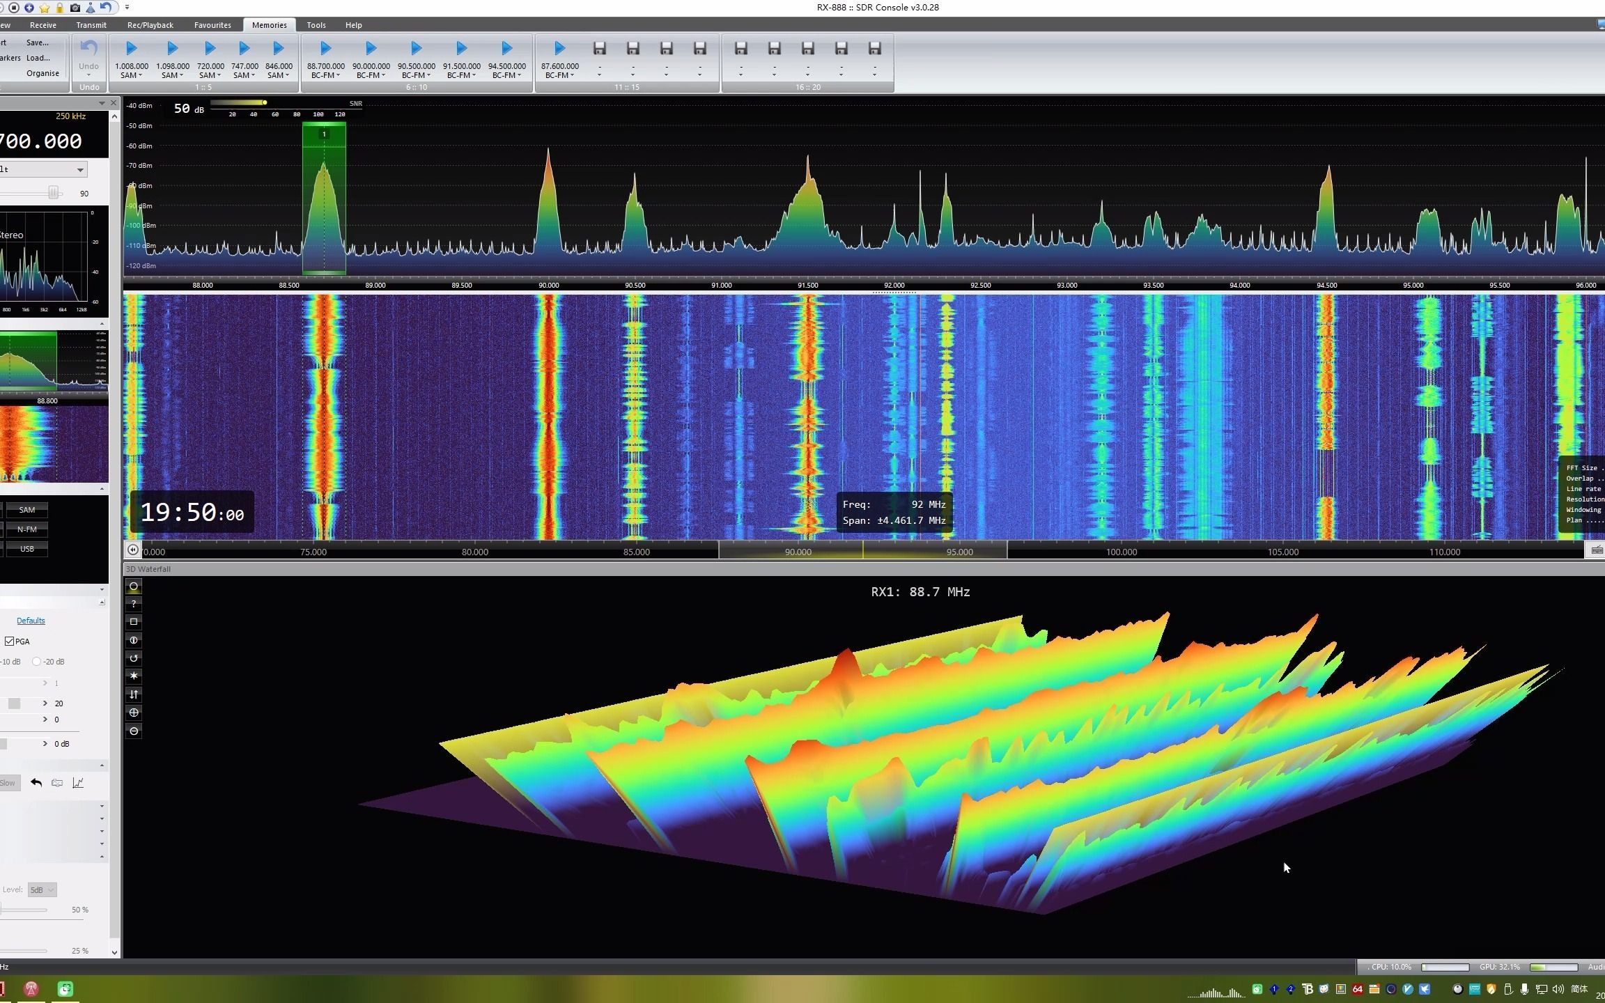Click the graph chart icon in left panel
Screen dimensions: 1605x1003
78,783
